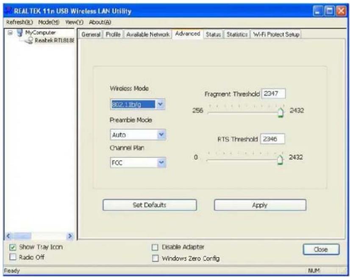Open the View menu
This screenshot has width=350, height=277.
coord(74,22)
